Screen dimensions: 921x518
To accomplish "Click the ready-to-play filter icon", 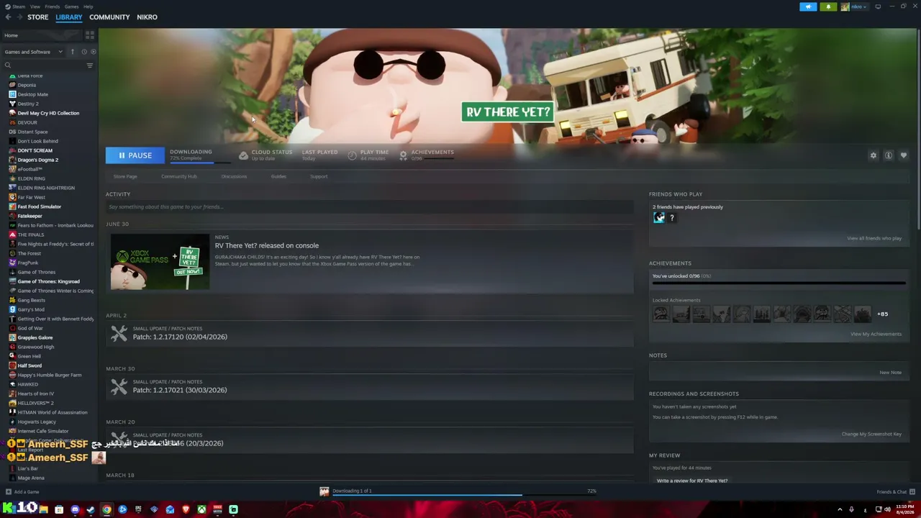I will click(93, 52).
